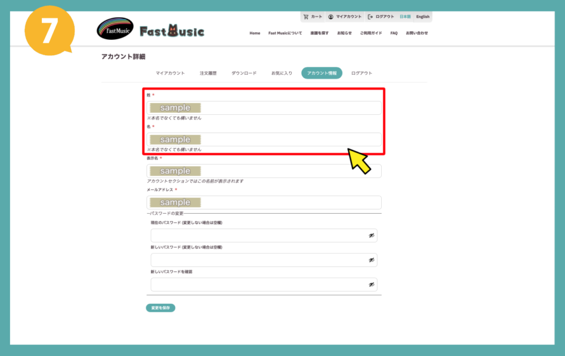This screenshot has height=356, width=565.
Task: Click the logout (ログアウト) icon in top bar
Action: click(370, 17)
